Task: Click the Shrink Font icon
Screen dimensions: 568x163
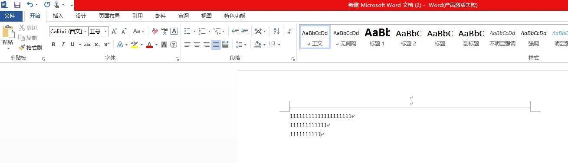Action: (x=124, y=31)
